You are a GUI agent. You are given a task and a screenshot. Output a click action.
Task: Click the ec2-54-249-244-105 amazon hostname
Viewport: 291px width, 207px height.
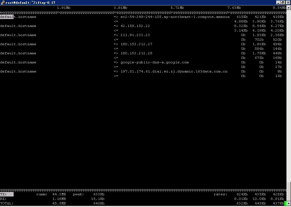click(x=175, y=17)
